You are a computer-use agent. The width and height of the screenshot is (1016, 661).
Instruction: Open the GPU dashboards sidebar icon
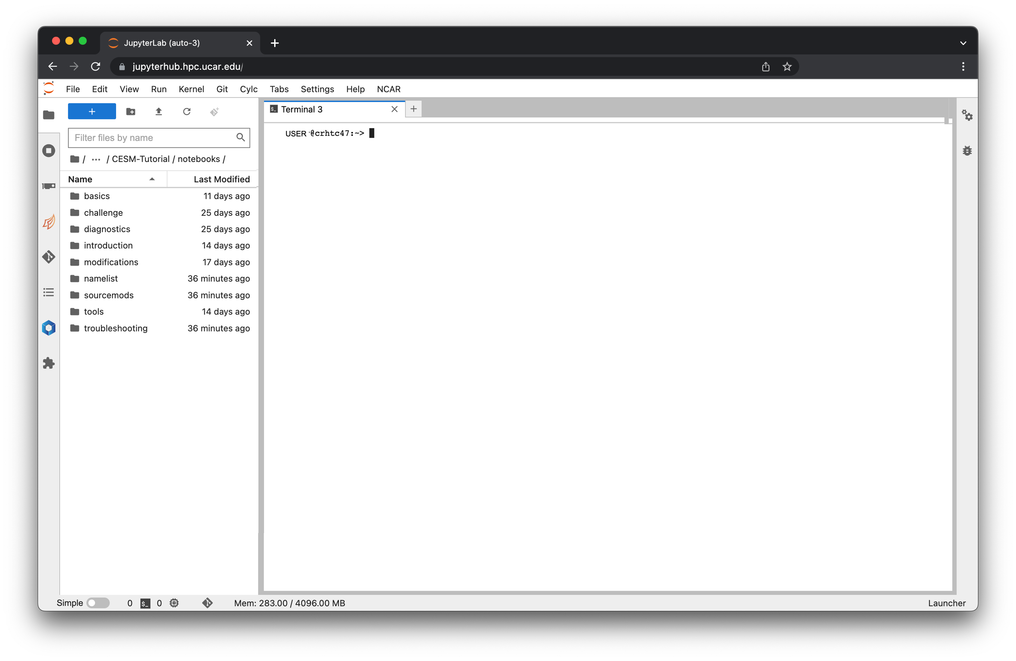49,186
